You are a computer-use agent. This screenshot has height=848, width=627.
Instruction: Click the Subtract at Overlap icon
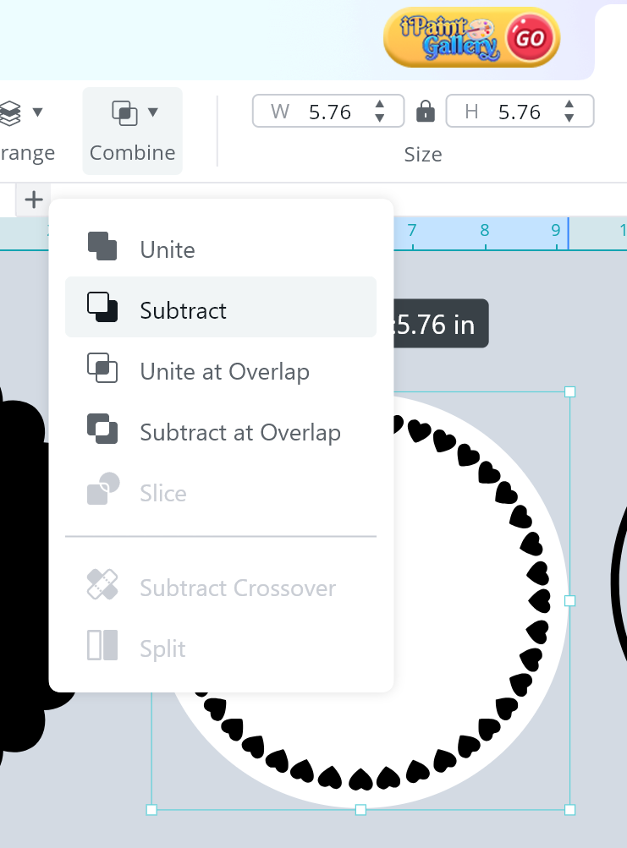tap(102, 429)
